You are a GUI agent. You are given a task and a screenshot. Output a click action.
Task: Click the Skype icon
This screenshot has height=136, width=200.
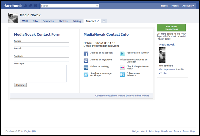[x=86, y=75]
